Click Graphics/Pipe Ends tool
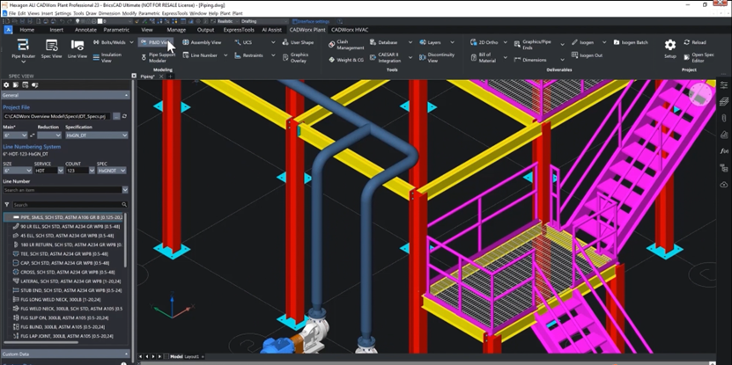The width and height of the screenshot is (732, 365). [533, 45]
